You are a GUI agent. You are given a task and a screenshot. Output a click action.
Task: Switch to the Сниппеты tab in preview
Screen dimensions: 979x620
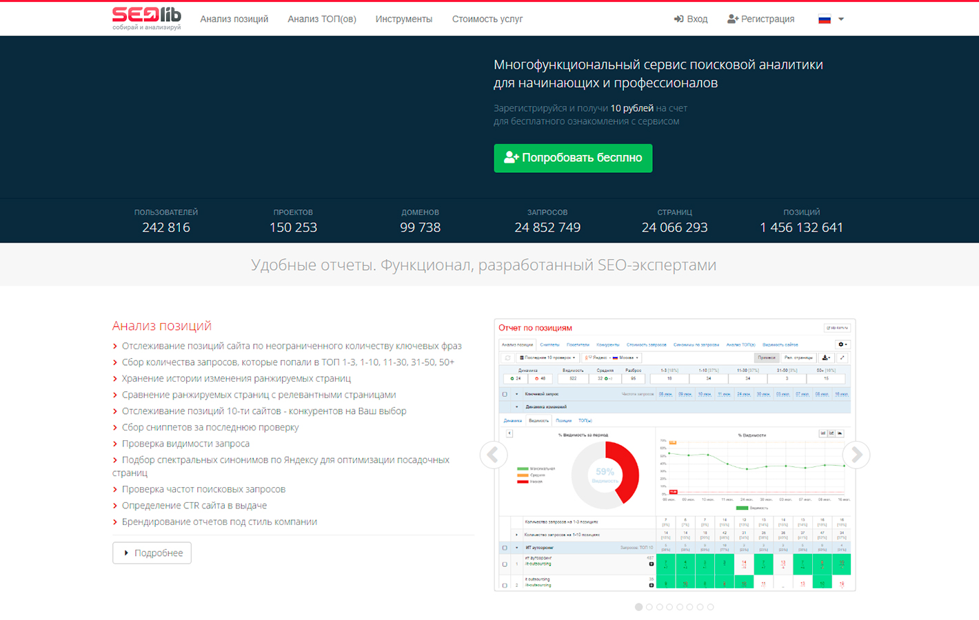549,344
